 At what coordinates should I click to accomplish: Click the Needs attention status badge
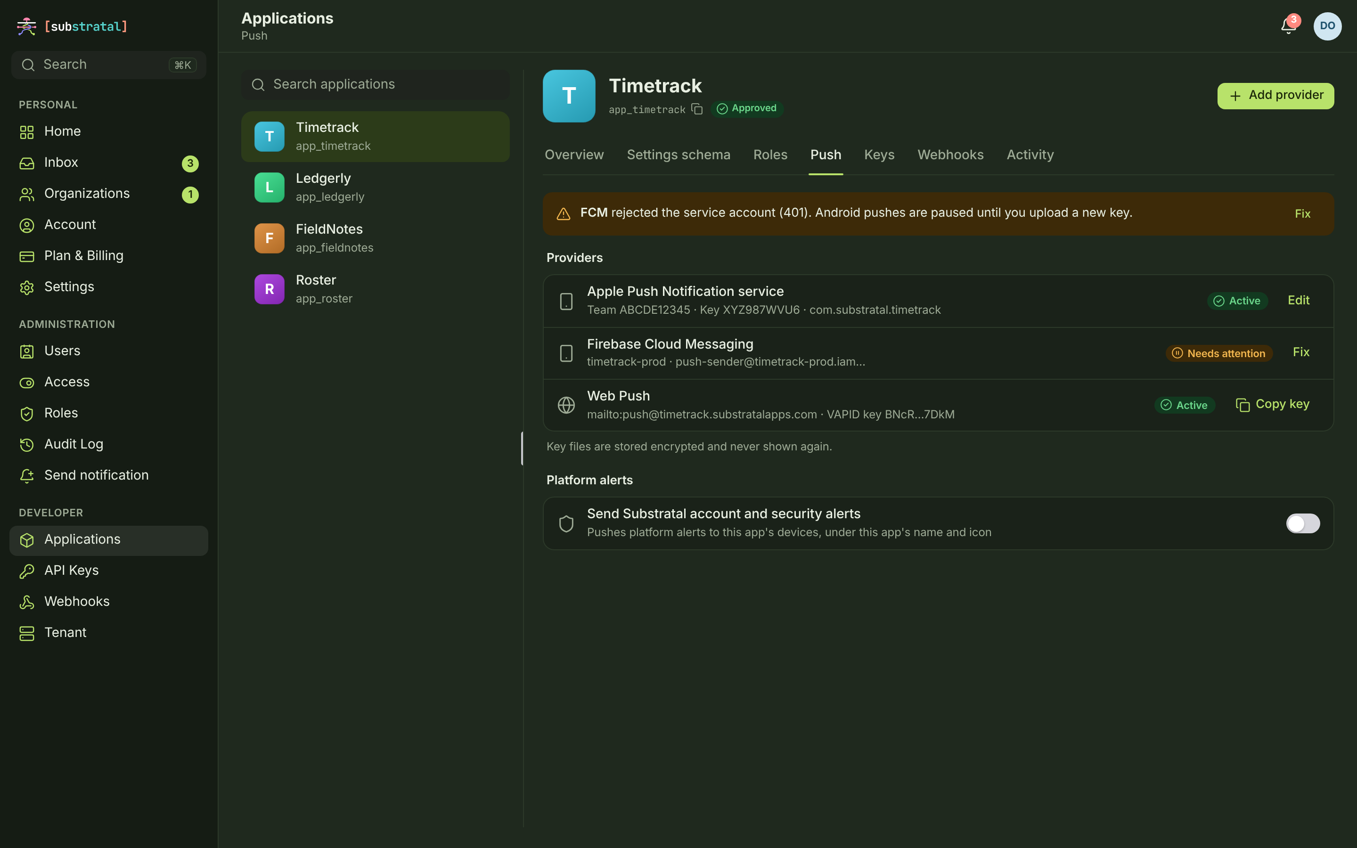(1218, 353)
